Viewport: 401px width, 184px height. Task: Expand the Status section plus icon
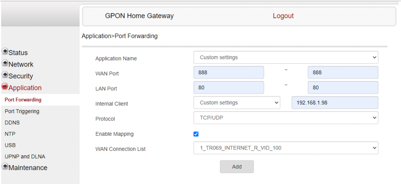(x=5, y=51)
